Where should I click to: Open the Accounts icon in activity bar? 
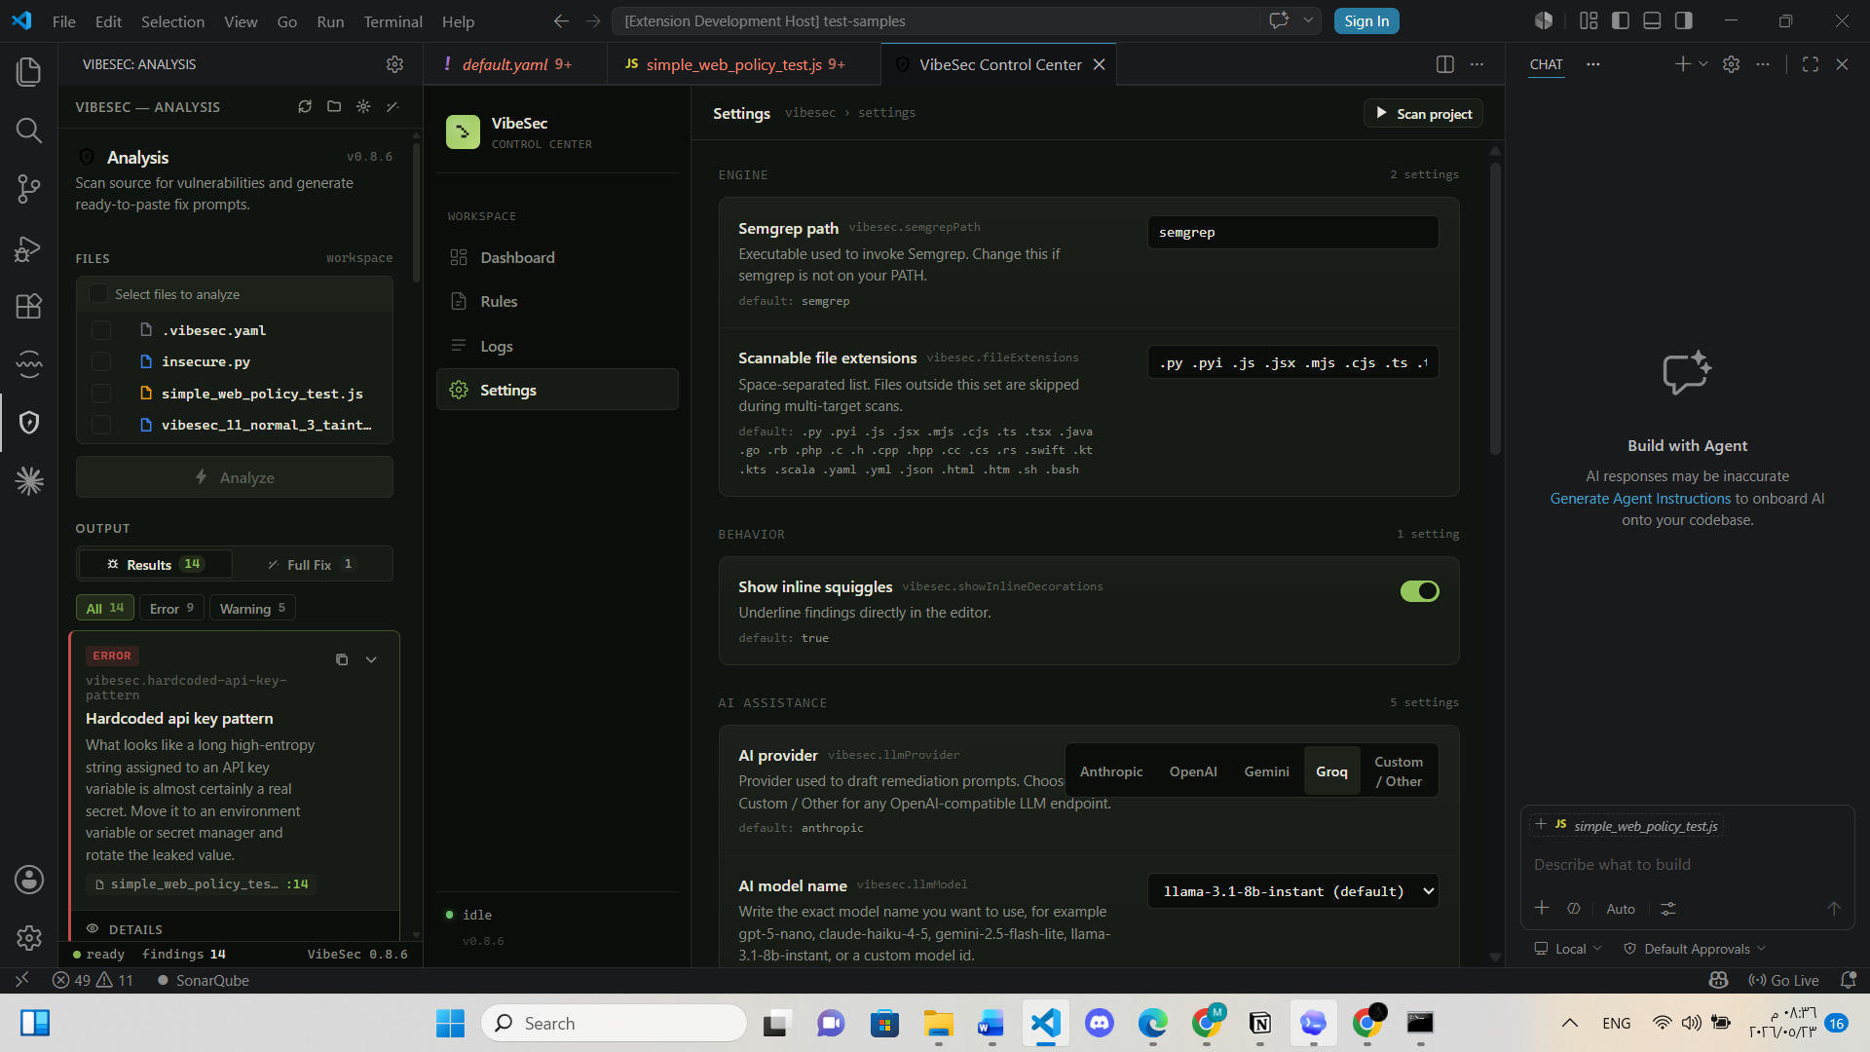pyautogui.click(x=29, y=880)
